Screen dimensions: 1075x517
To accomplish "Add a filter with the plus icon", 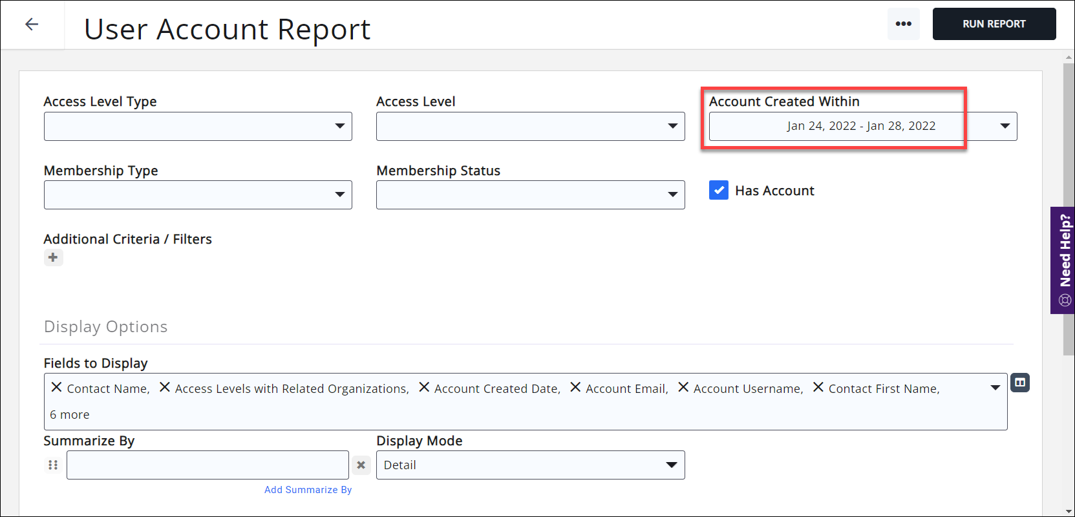I will 53,257.
